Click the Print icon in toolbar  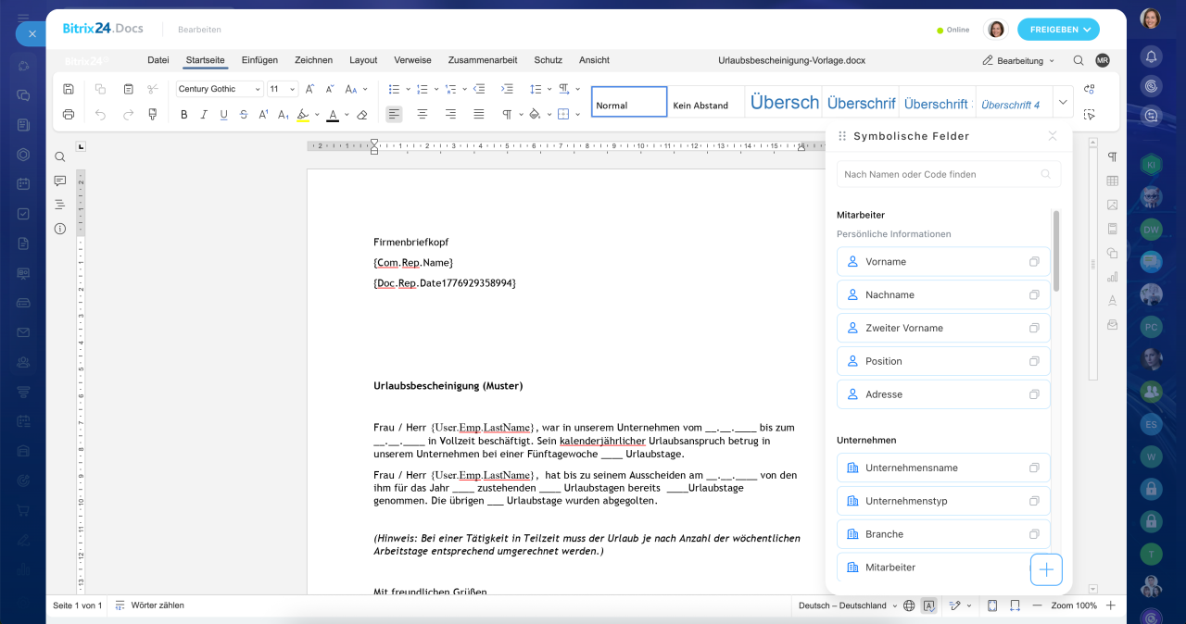click(69, 114)
